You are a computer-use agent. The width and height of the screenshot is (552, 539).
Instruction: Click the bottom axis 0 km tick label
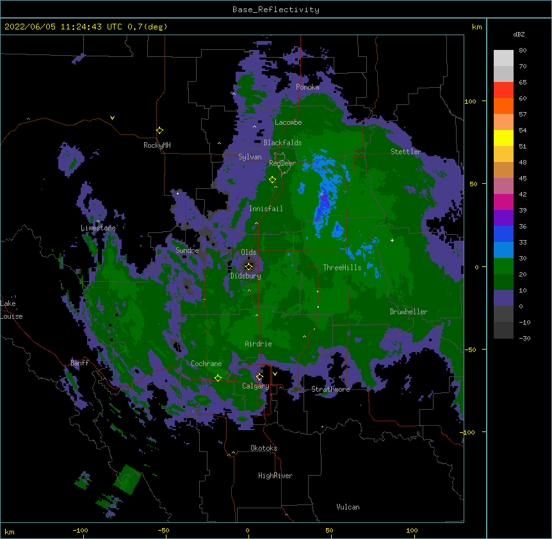tap(247, 530)
